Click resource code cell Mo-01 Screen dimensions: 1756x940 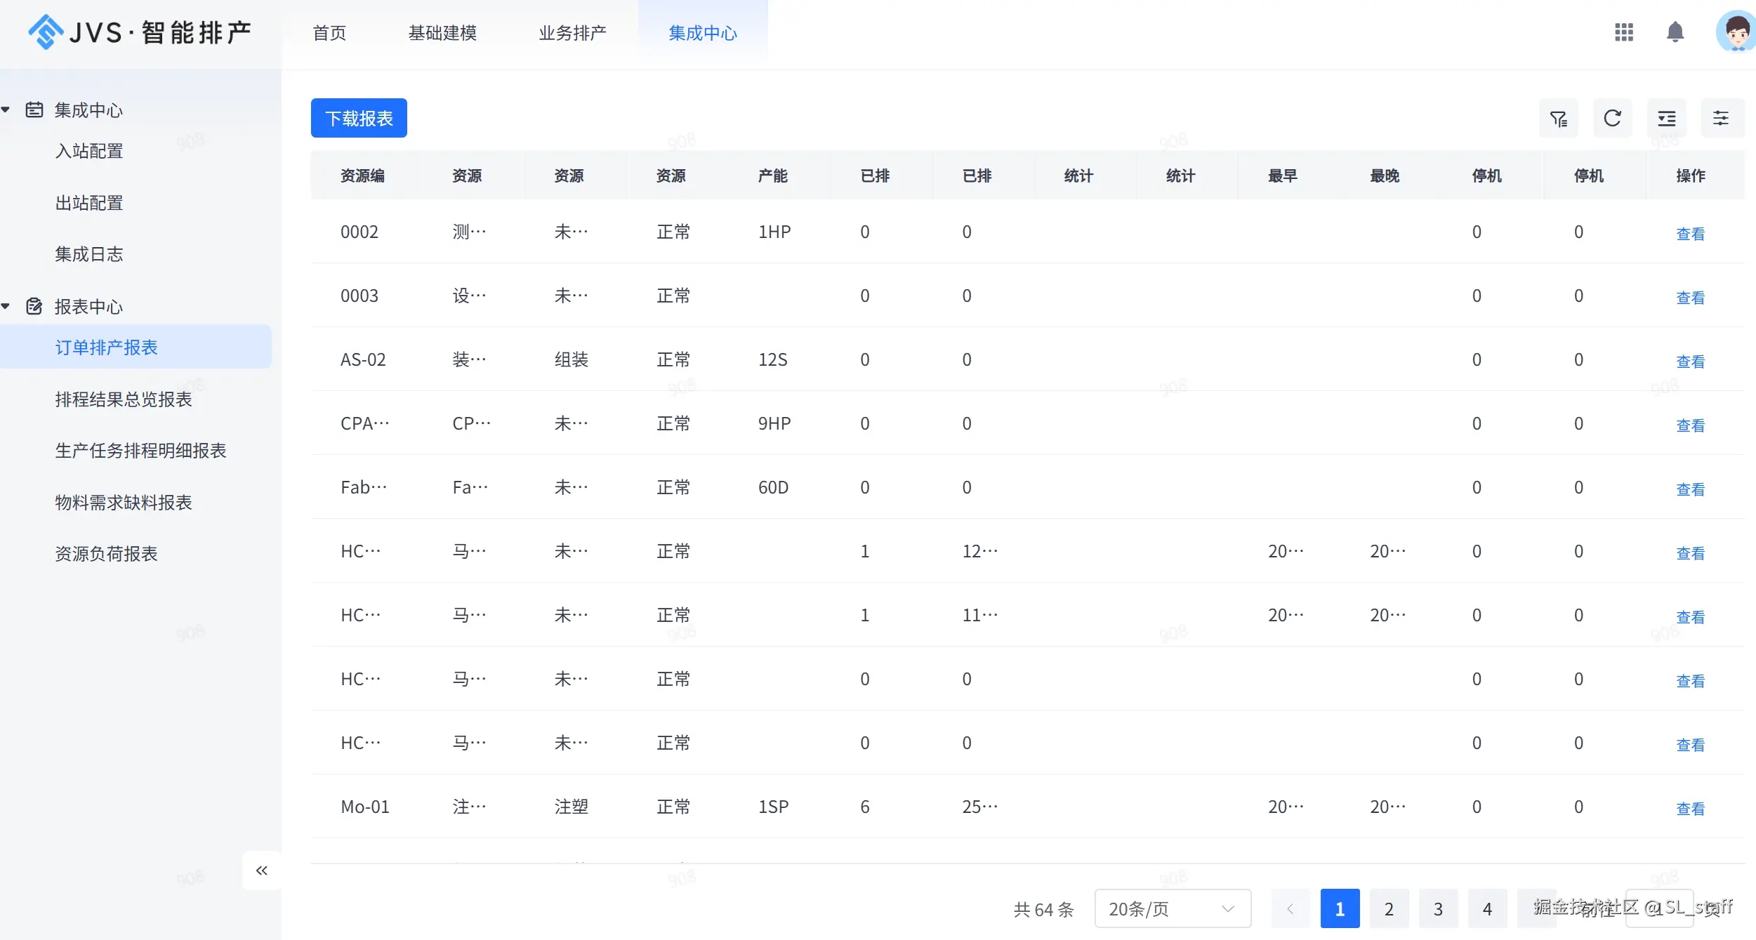pyautogui.click(x=364, y=807)
